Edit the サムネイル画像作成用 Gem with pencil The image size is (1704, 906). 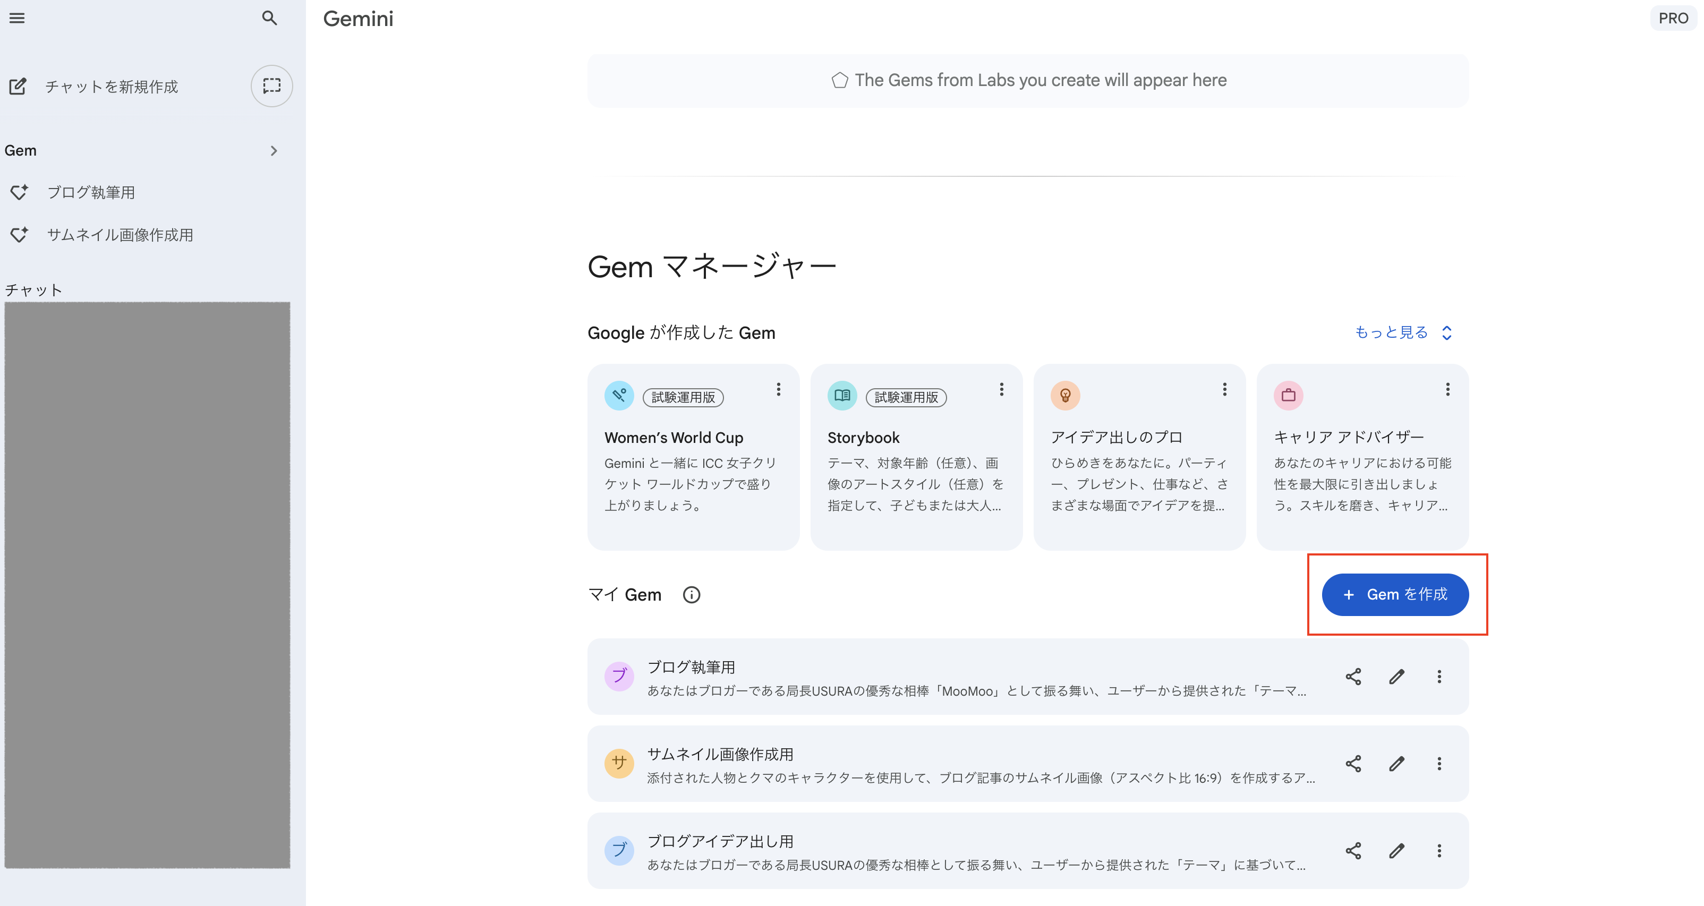(x=1396, y=764)
